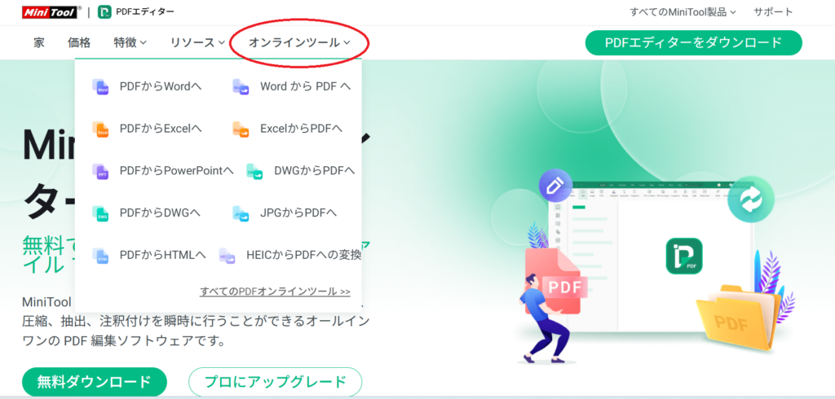Collapse the オンラインツール dropdown
The image size is (835, 399).
click(299, 42)
